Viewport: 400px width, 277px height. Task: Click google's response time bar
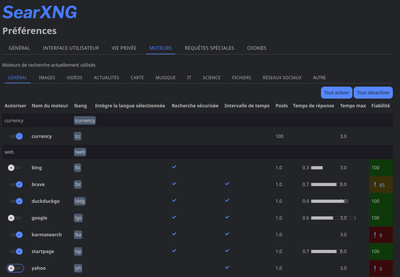pos(322,218)
